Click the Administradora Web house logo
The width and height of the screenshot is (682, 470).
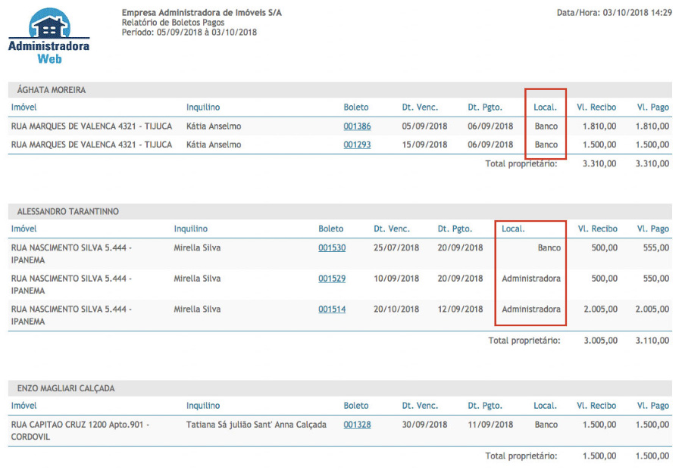[48, 34]
